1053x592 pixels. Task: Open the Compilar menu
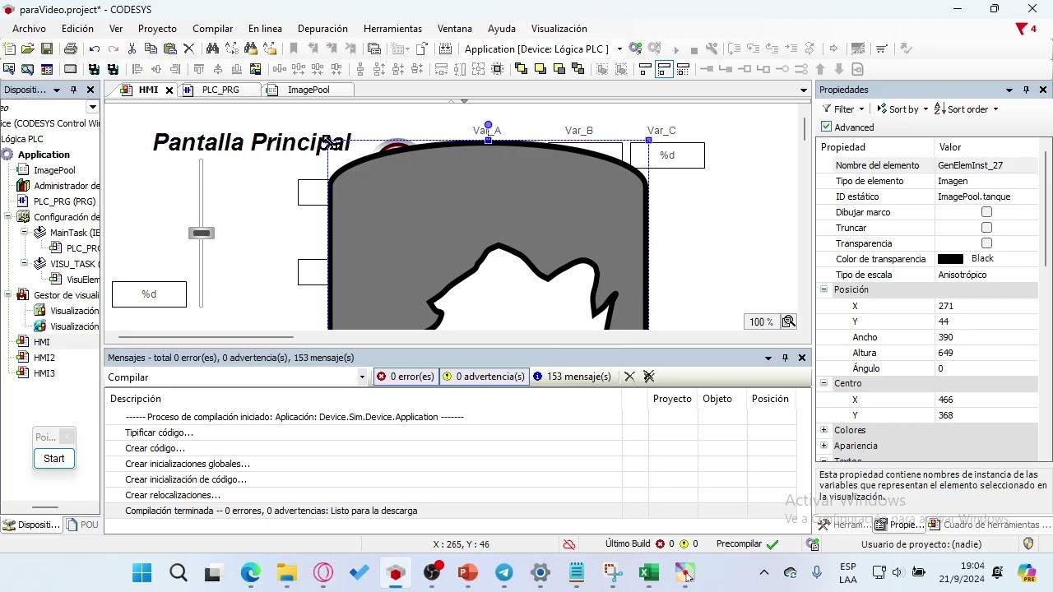(212, 29)
